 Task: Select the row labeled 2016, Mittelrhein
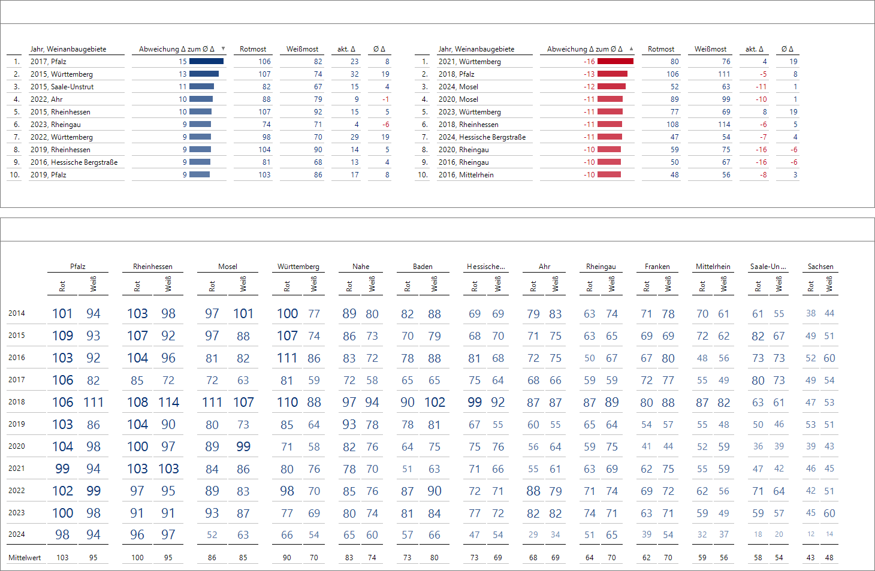point(466,175)
